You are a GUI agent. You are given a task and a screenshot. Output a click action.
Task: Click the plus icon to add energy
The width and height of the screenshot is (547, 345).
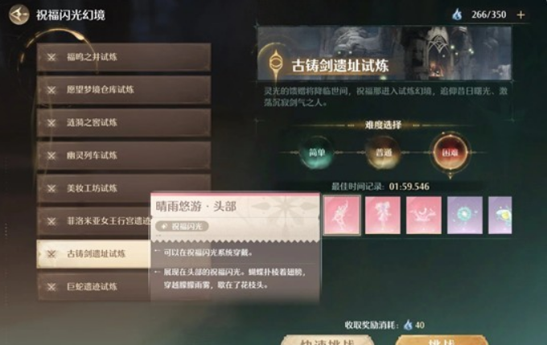pyautogui.click(x=520, y=14)
